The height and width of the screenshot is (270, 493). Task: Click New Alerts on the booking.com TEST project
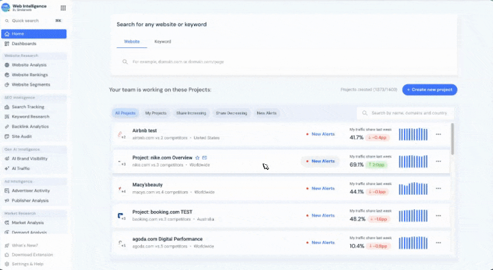tap(323, 215)
